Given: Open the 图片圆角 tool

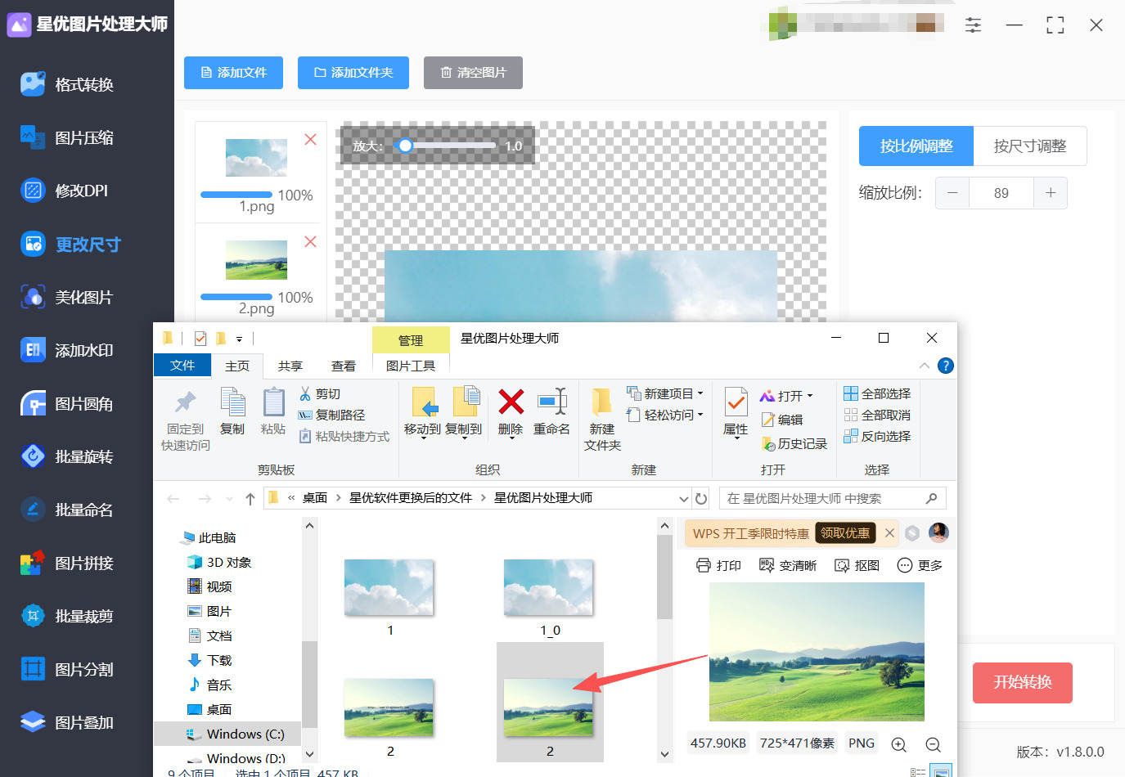Looking at the screenshot, I should 69,403.
